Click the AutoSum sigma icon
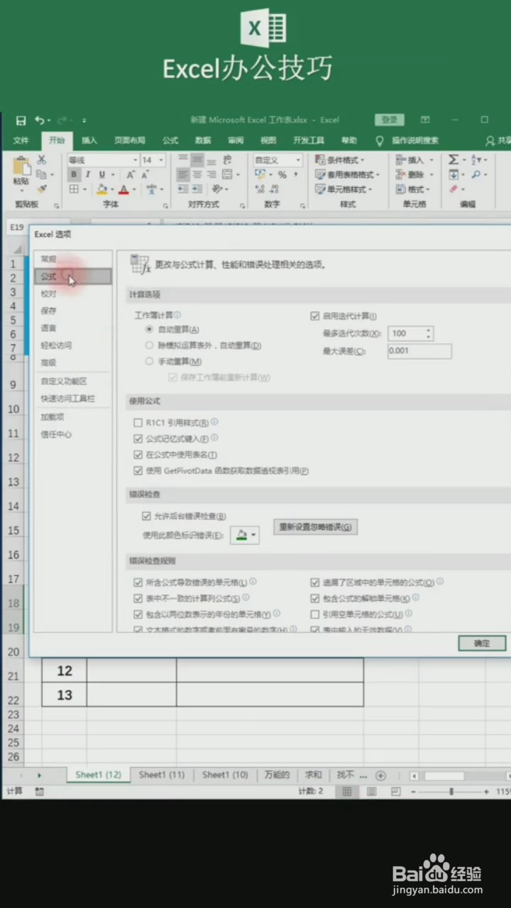Image resolution: width=511 pixels, height=908 pixels. pyautogui.click(x=453, y=160)
